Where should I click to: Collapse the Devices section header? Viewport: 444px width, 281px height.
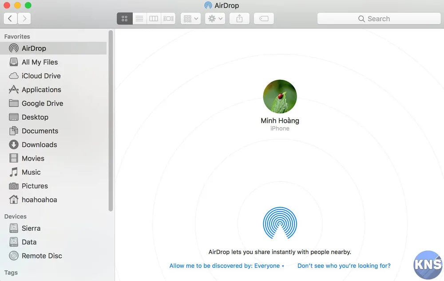click(x=15, y=216)
